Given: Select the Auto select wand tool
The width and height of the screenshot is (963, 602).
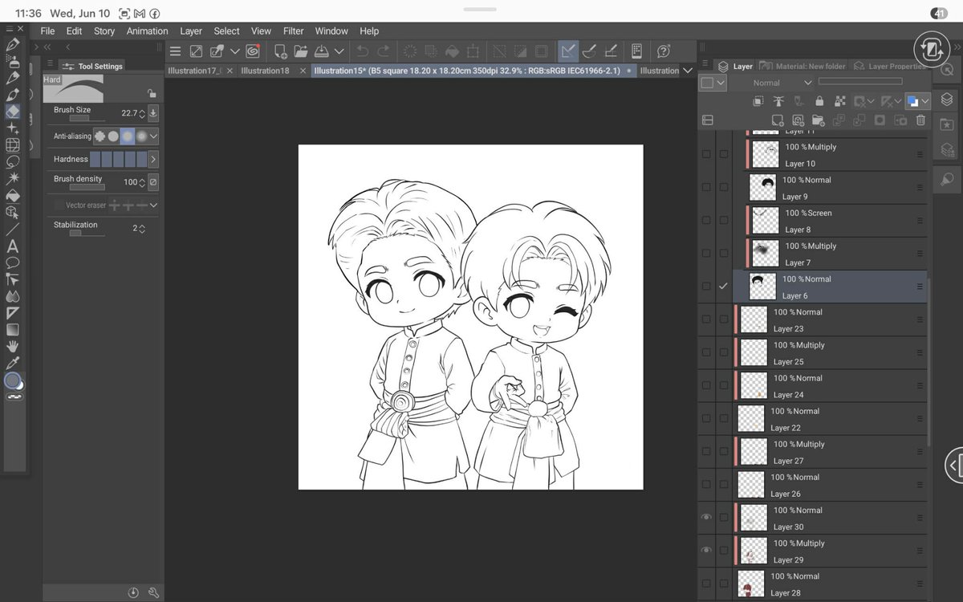Looking at the screenshot, I should [13, 179].
